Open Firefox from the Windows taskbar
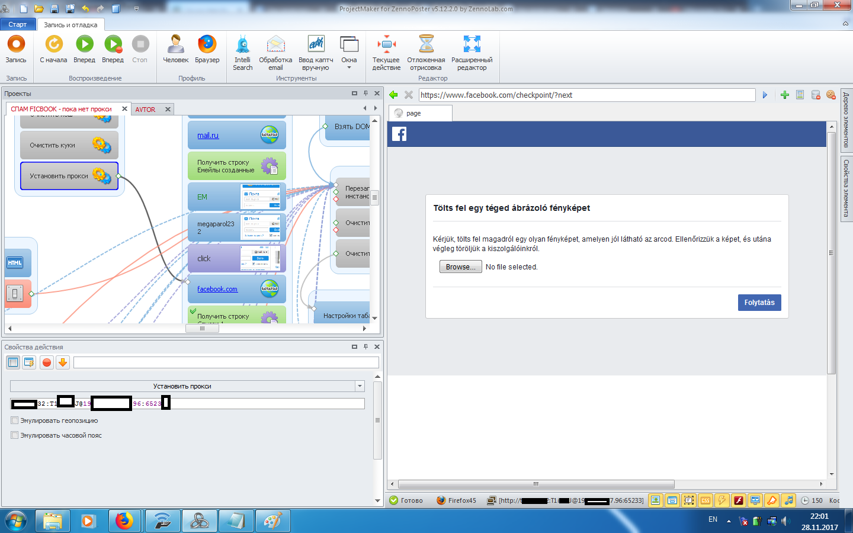This screenshot has width=853, height=533. click(124, 521)
